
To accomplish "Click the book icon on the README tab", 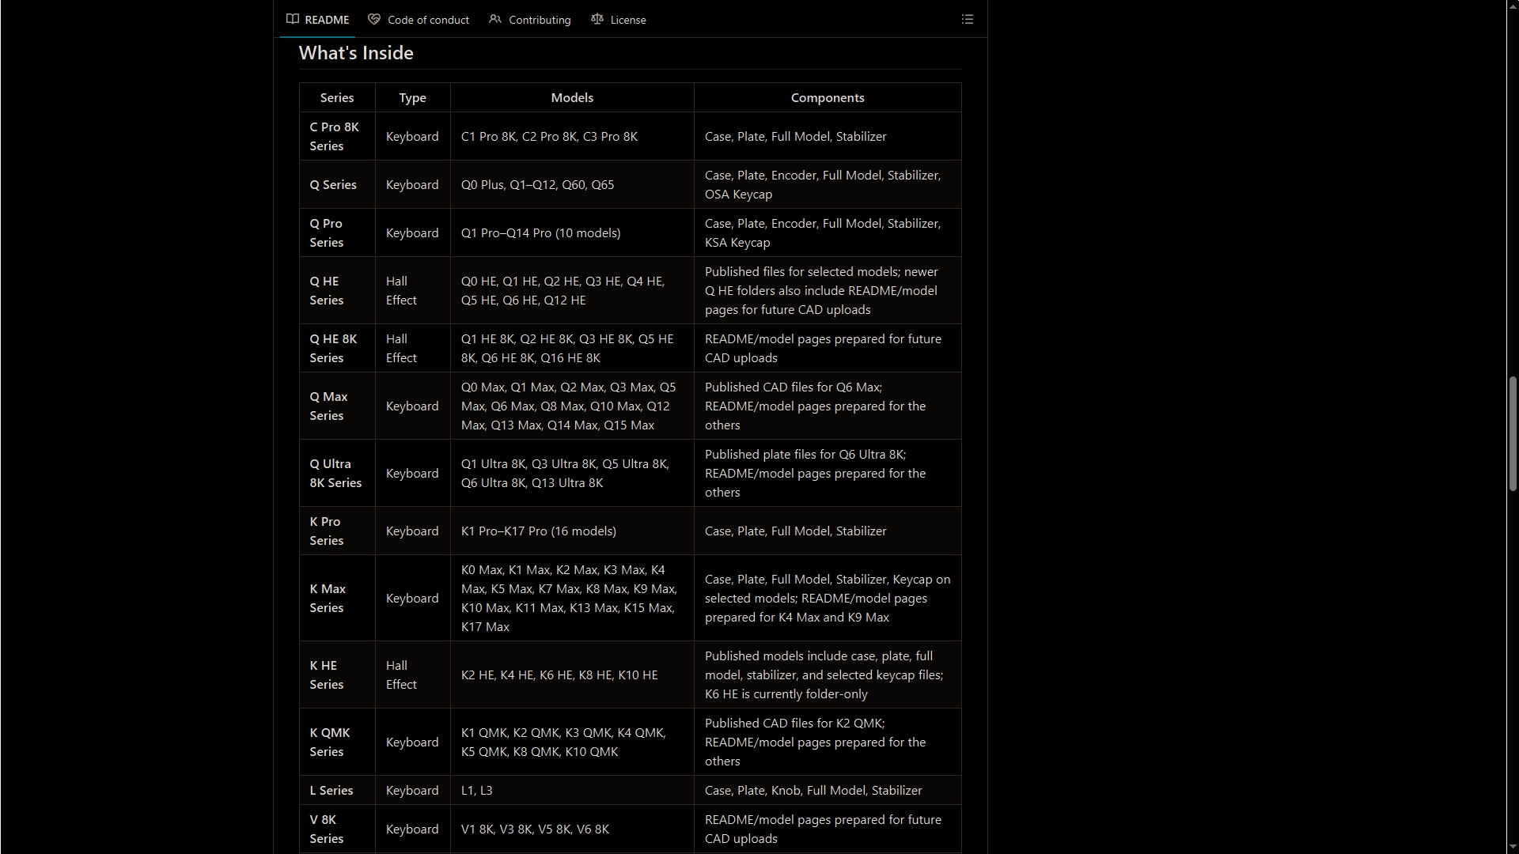I will click(x=293, y=19).
